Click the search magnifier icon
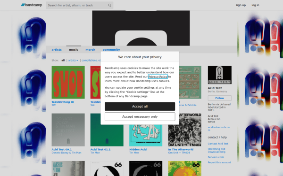 coord(109,5)
